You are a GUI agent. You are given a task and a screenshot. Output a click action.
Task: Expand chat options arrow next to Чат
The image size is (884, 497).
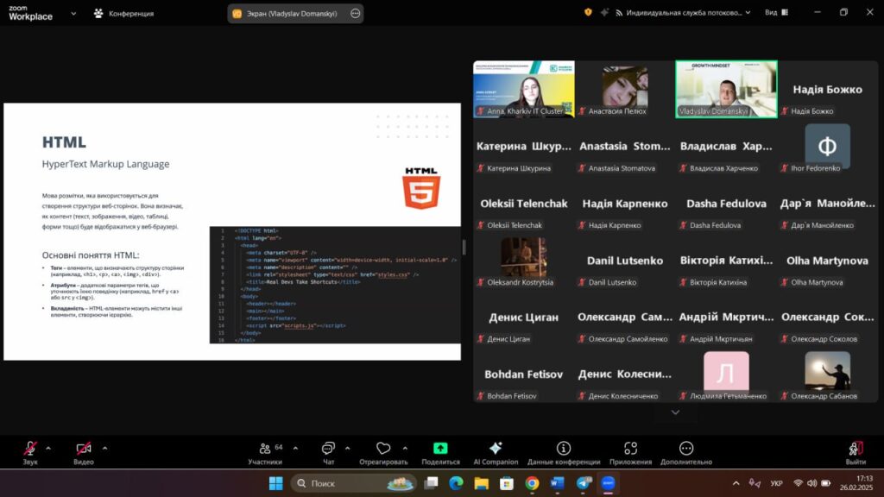click(x=347, y=449)
